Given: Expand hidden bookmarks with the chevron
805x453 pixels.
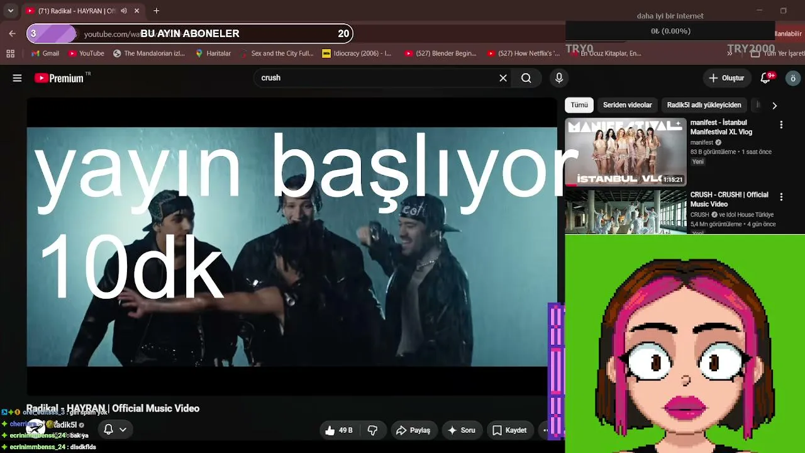Looking at the screenshot, I should point(730,53).
